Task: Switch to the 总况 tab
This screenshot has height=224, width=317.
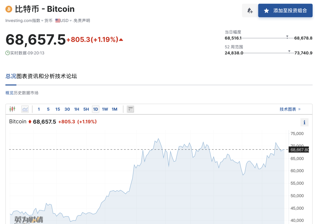Action: (x=11, y=76)
